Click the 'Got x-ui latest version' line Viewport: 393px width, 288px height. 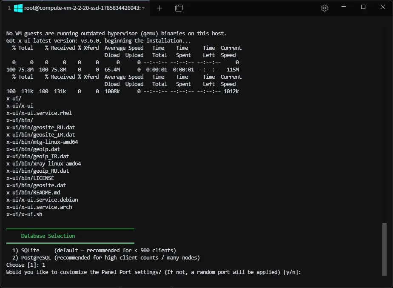coord(99,41)
